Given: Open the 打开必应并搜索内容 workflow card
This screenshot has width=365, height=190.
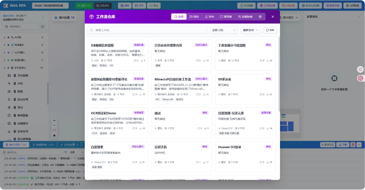Looking at the screenshot, I should click(x=181, y=55).
